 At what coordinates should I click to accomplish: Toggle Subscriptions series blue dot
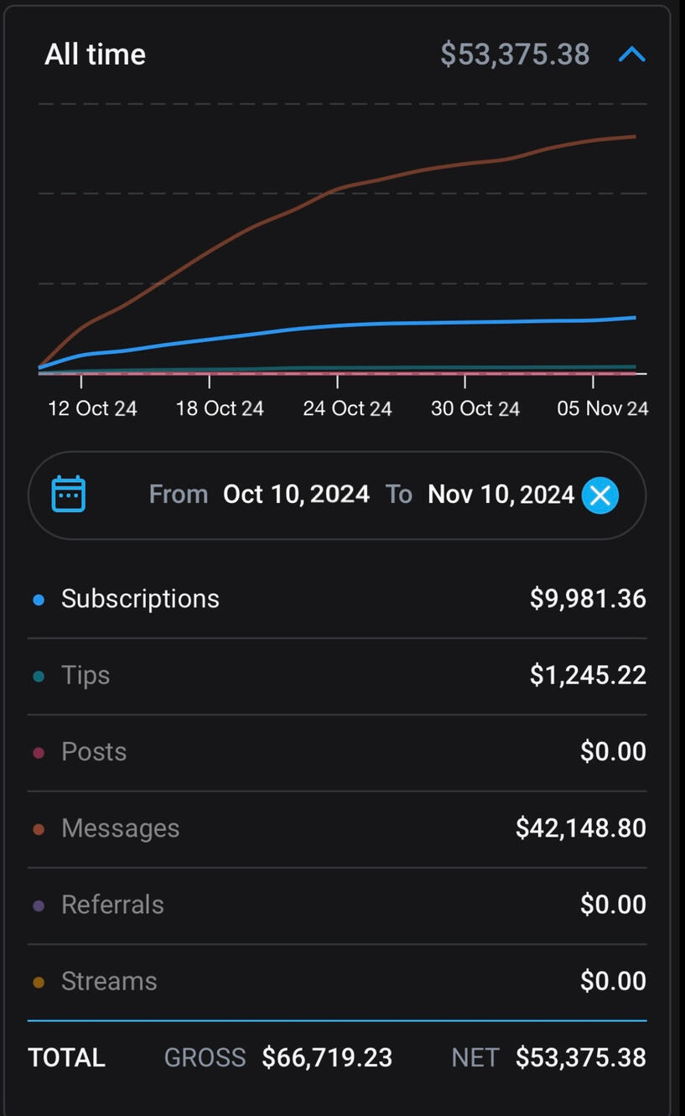39,600
